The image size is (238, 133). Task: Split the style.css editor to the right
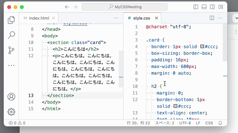coord(212,18)
